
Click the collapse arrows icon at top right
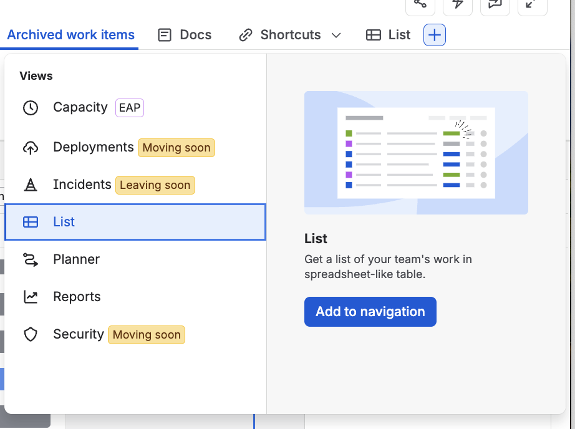point(533,5)
